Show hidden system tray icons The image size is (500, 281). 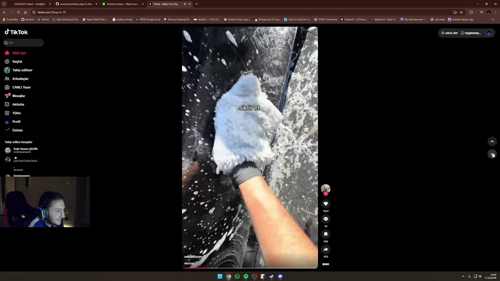tap(463, 276)
